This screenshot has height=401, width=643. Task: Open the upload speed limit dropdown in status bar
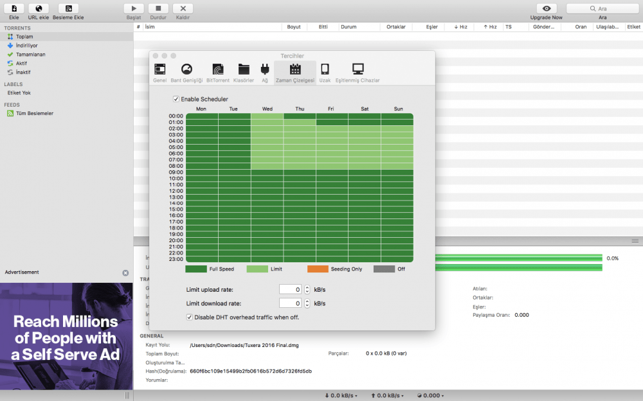tap(388, 395)
